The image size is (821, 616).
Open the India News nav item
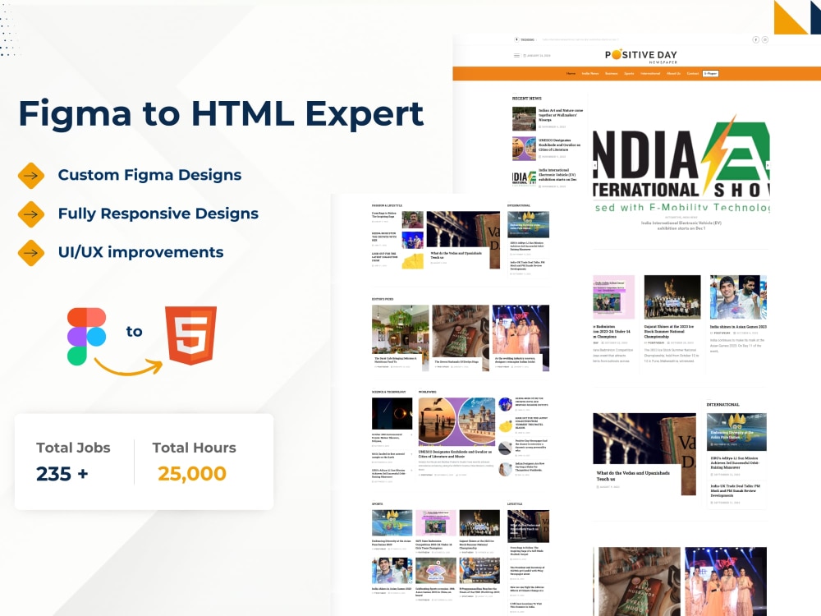pos(590,74)
